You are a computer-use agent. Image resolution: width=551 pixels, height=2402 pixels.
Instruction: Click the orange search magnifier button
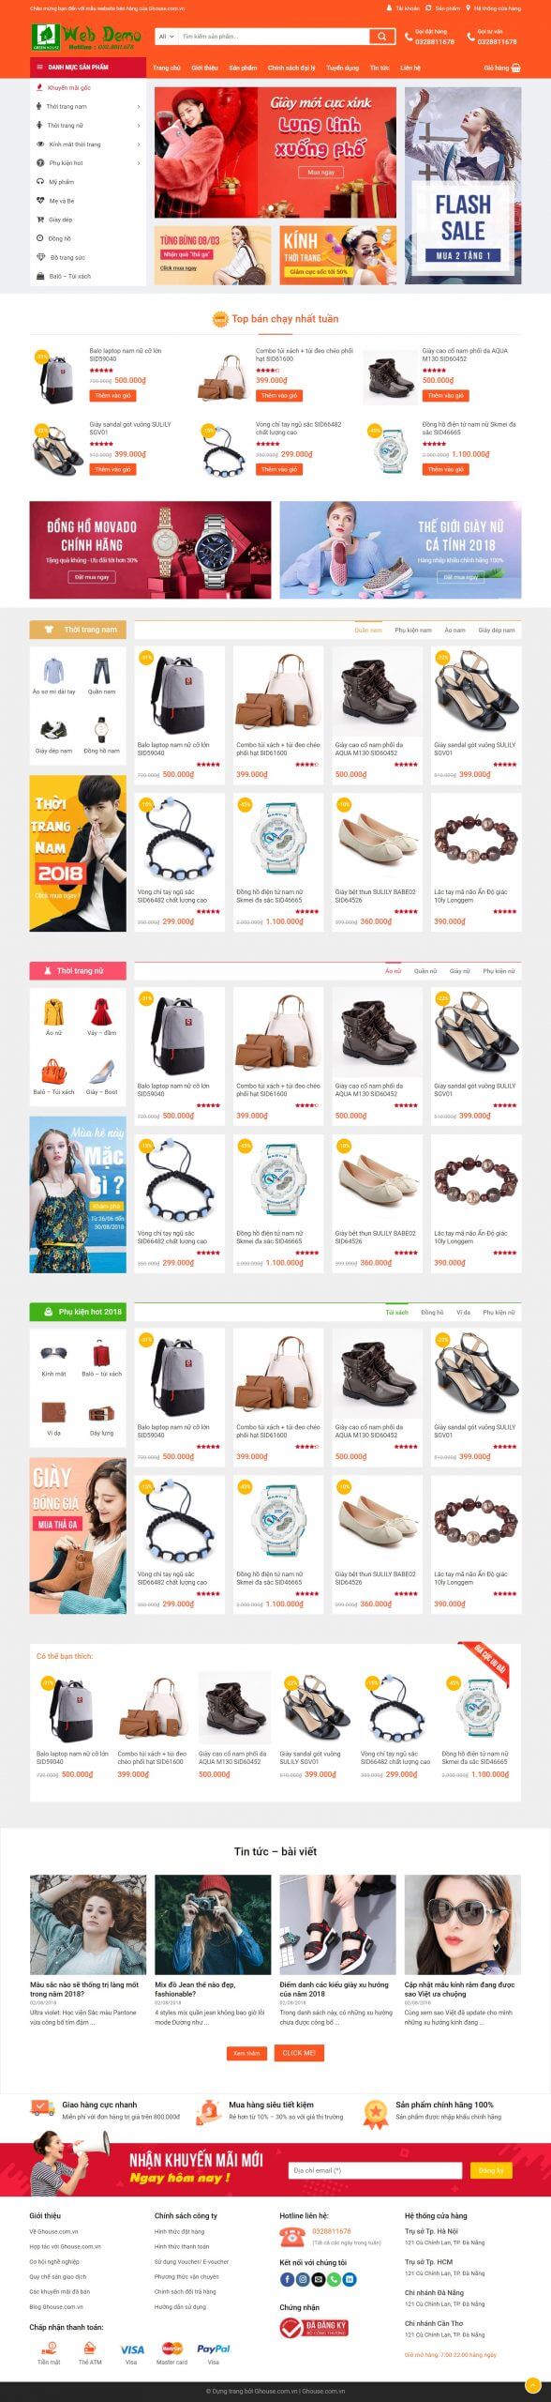(382, 37)
